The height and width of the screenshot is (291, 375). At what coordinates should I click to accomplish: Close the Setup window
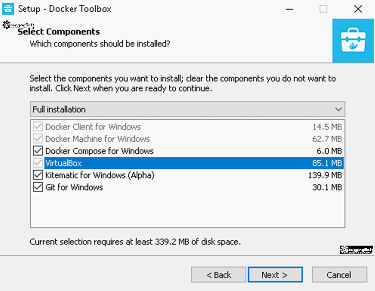tap(358, 9)
